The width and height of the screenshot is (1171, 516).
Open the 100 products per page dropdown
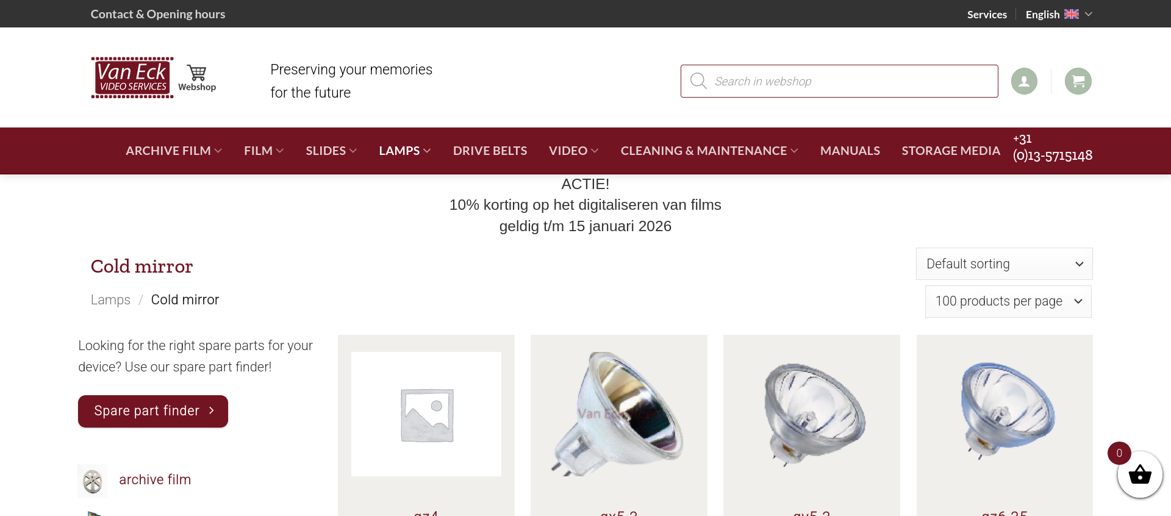1008,301
